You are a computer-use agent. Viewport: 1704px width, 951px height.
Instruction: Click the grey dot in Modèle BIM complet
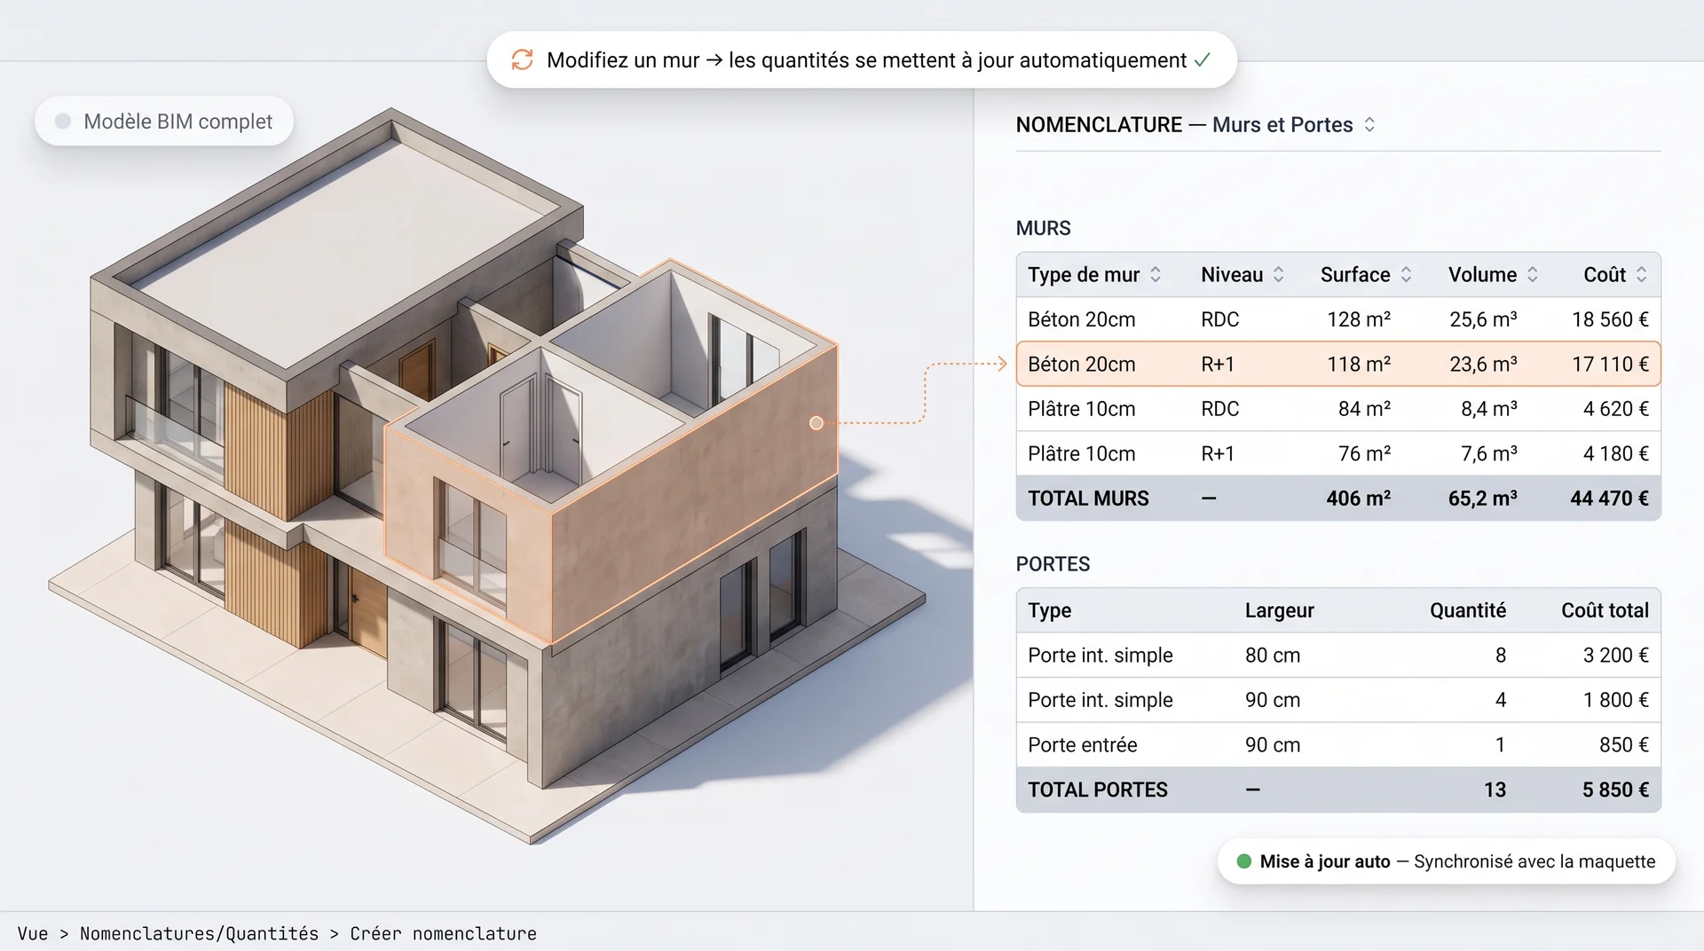click(x=62, y=122)
